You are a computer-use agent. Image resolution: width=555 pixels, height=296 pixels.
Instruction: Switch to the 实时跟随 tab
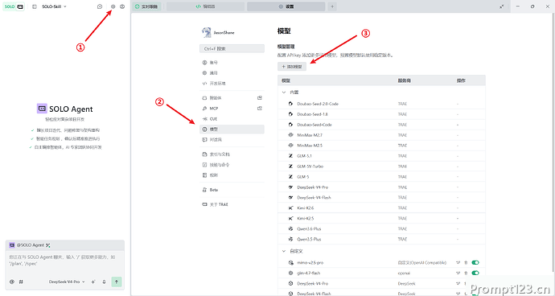click(x=147, y=6)
